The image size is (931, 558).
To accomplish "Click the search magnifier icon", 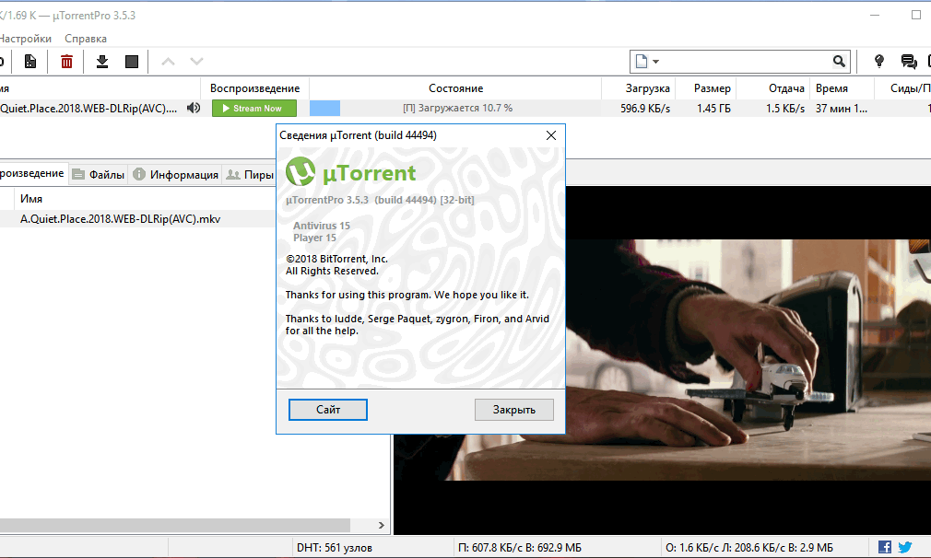I will [839, 61].
